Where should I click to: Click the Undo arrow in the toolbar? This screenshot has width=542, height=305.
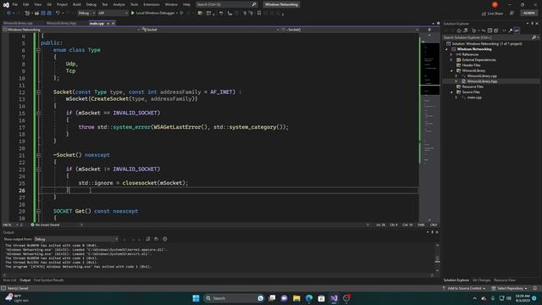58,14
